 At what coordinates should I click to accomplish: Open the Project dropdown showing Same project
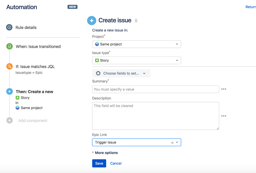pos(137,44)
